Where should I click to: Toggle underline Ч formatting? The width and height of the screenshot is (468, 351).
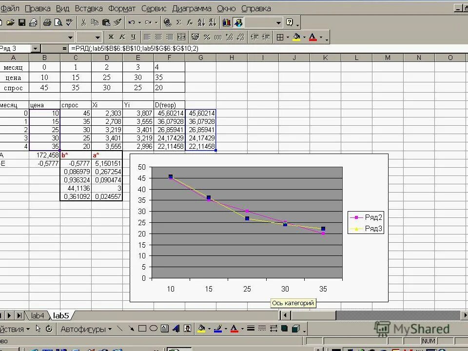tap(134, 37)
